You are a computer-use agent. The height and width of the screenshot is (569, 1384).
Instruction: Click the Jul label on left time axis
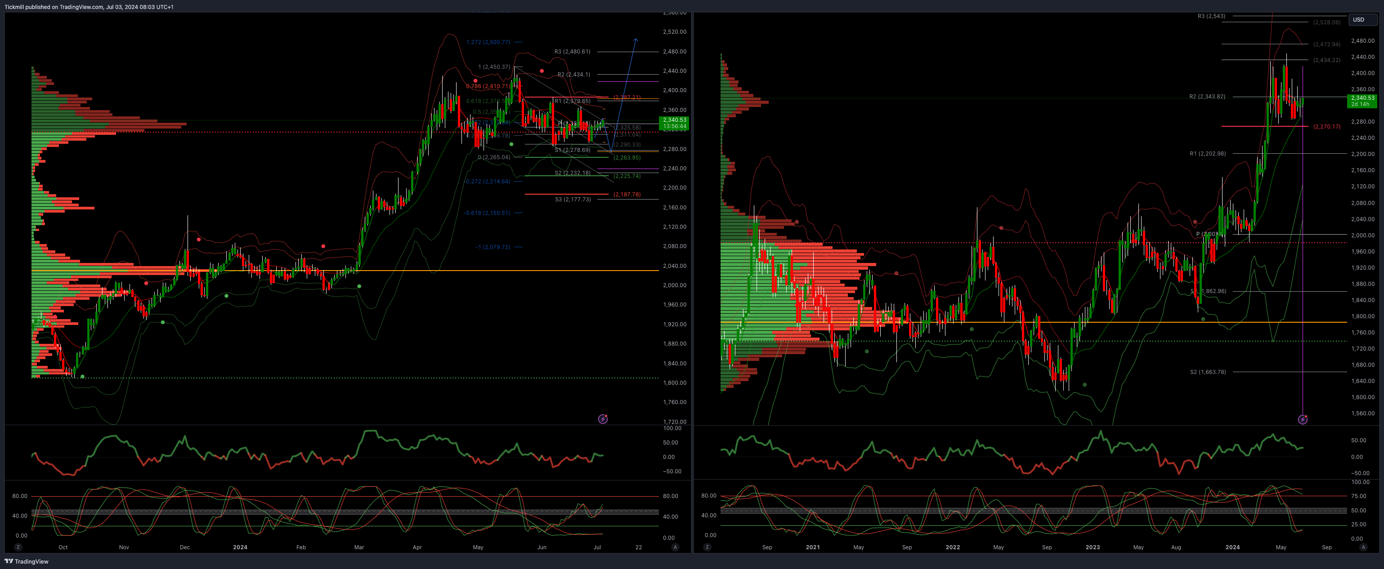(597, 547)
